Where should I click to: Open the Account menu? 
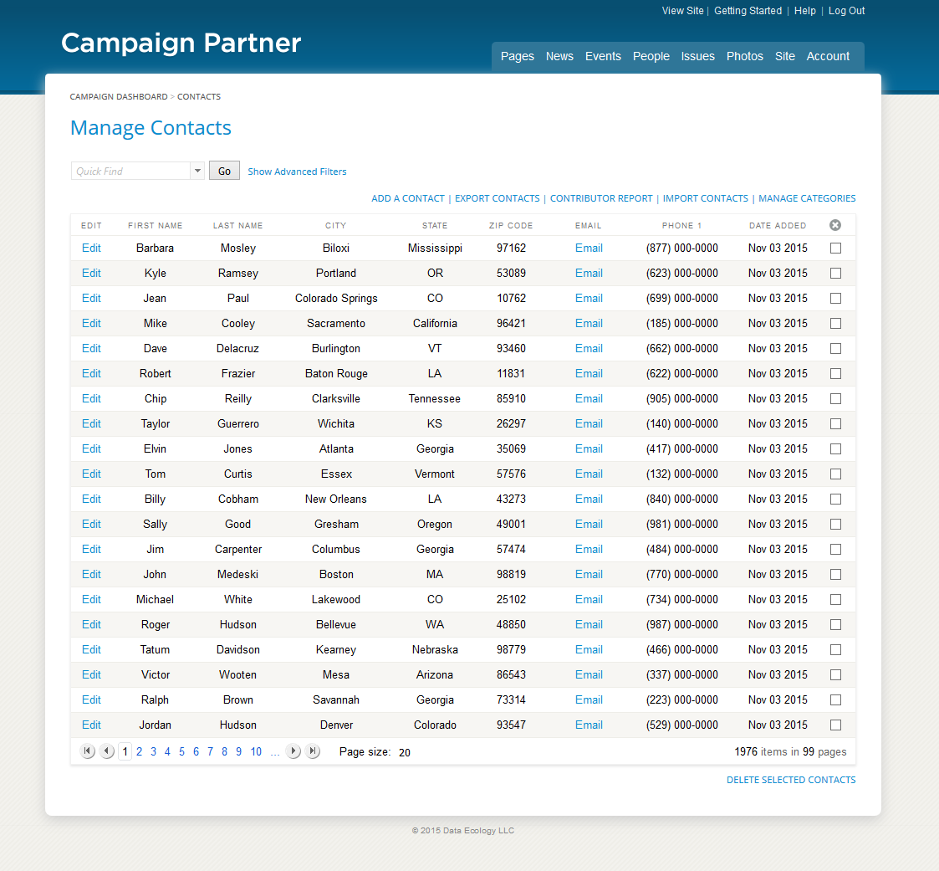click(x=829, y=56)
